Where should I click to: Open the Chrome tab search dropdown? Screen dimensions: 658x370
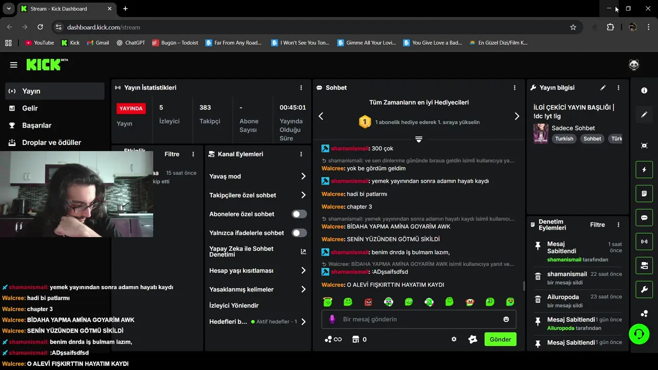point(9,9)
